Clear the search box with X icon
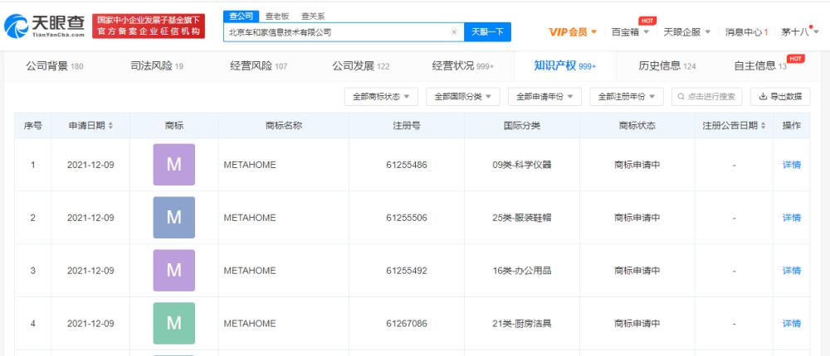Viewport: 830px width, 356px height. click(454, 31)
